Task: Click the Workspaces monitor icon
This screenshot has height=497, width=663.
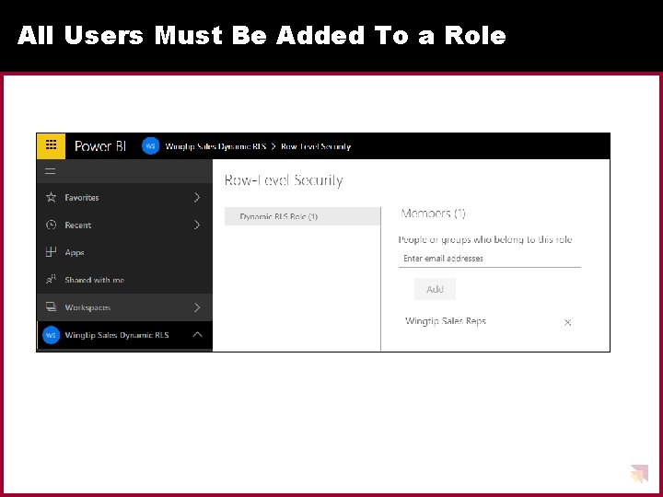Action: 51,306
